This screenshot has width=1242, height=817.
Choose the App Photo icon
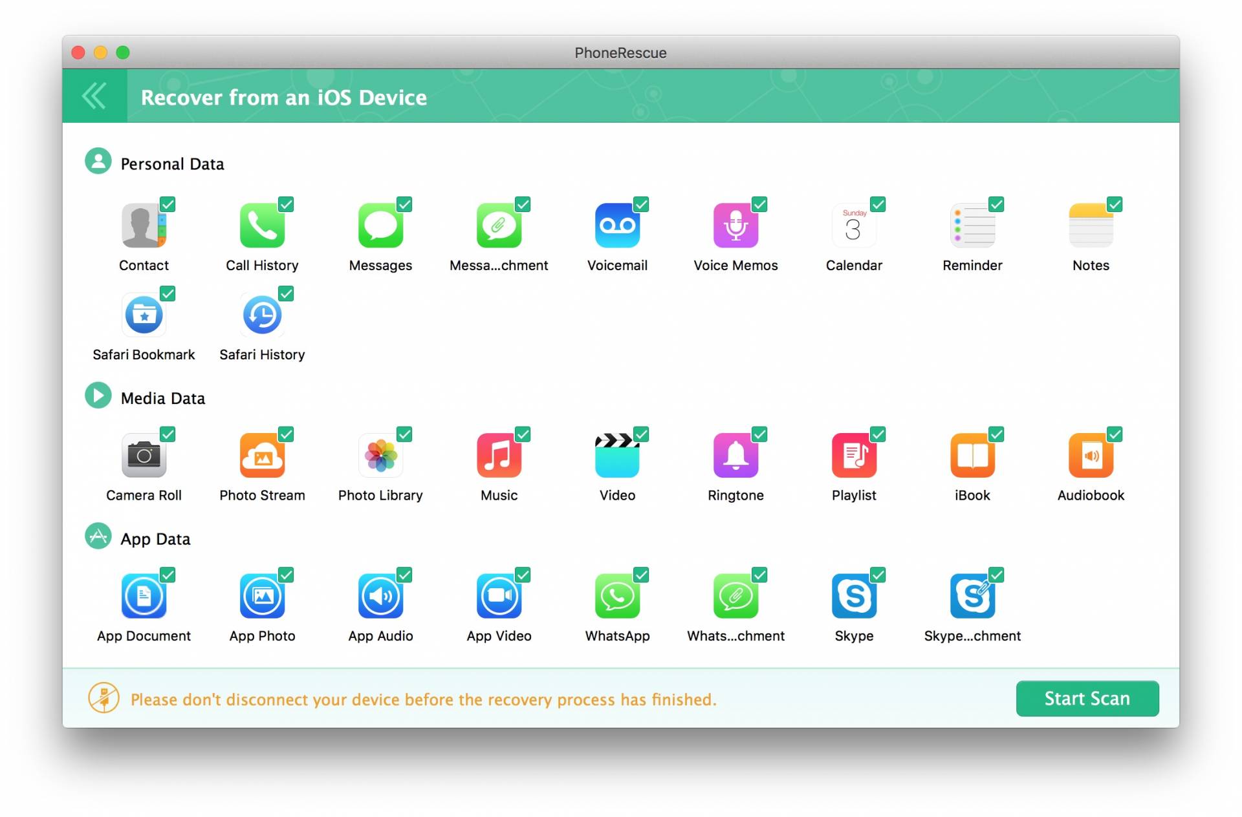tap(262, 597)
